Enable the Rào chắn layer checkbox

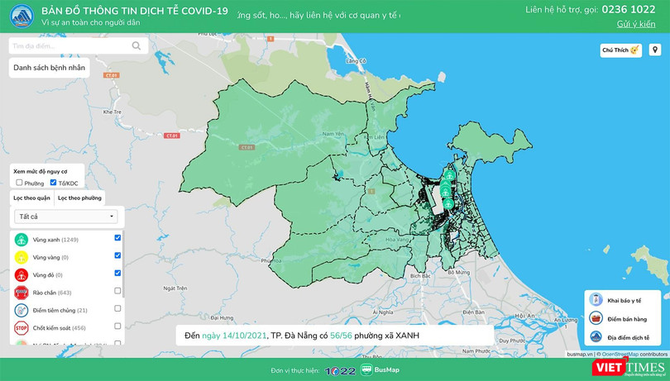(x=117, y=292)
